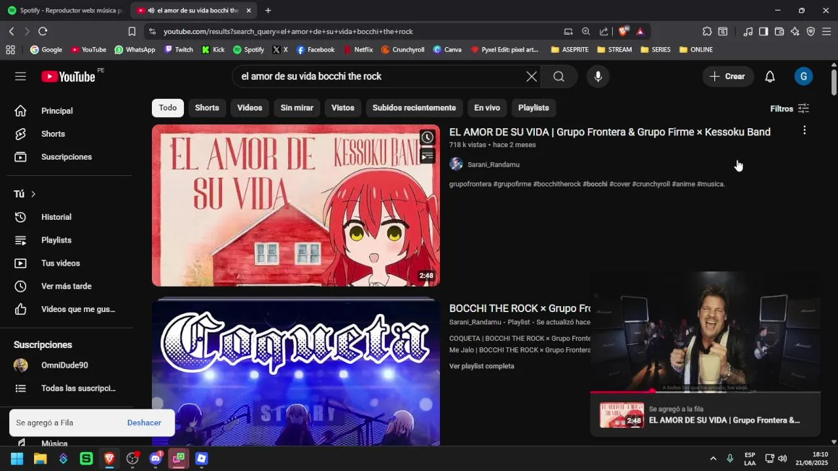The image size is (838, 471).
Task: Select the Shorts filter chip
Action: [207, 108]
